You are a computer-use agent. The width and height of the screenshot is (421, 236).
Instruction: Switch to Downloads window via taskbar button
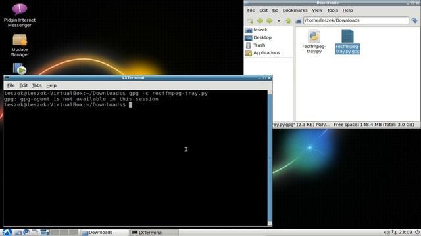(105, 233)
